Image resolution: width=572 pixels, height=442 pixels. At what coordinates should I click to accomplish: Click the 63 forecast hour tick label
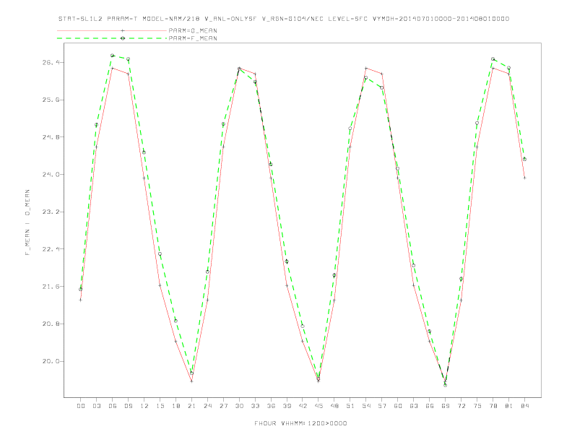[414, 406]
